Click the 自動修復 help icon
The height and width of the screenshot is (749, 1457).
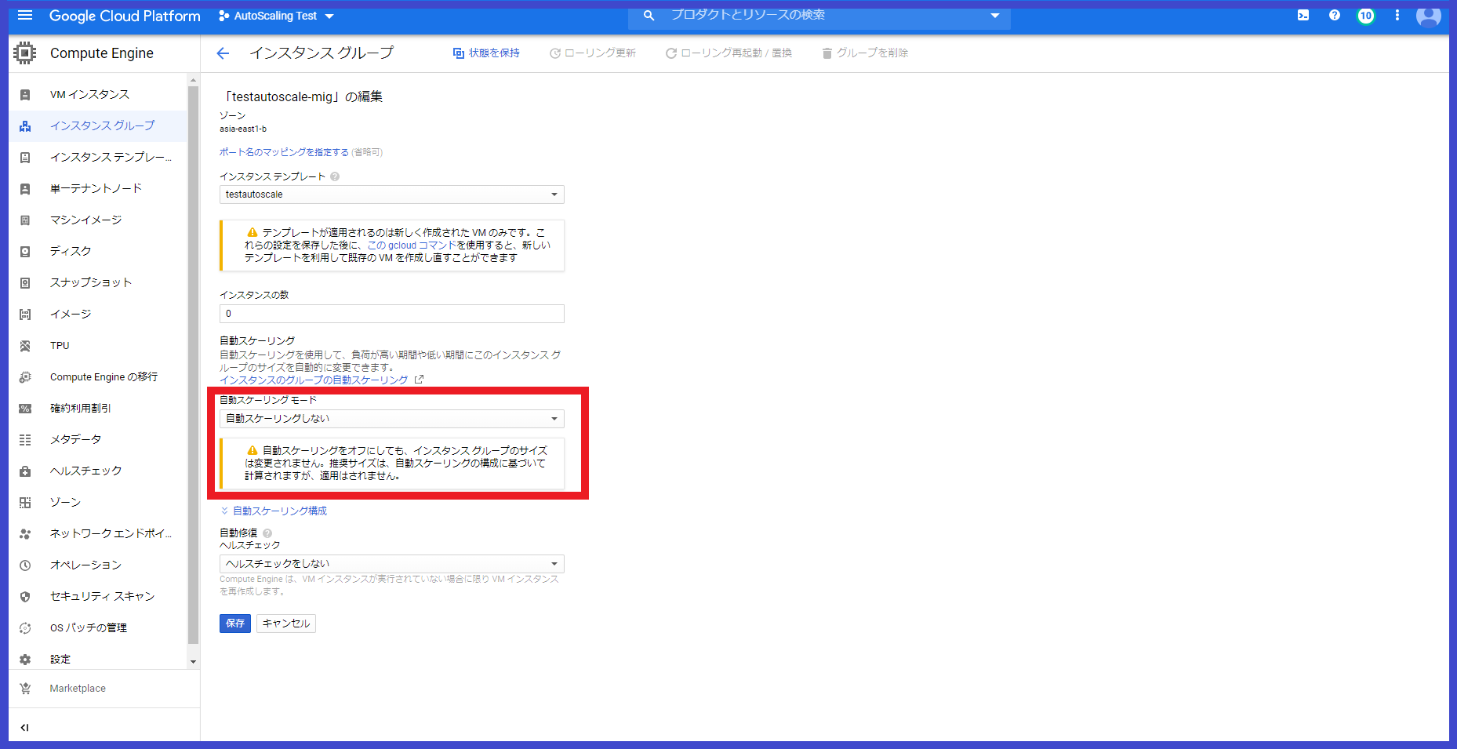267,533
